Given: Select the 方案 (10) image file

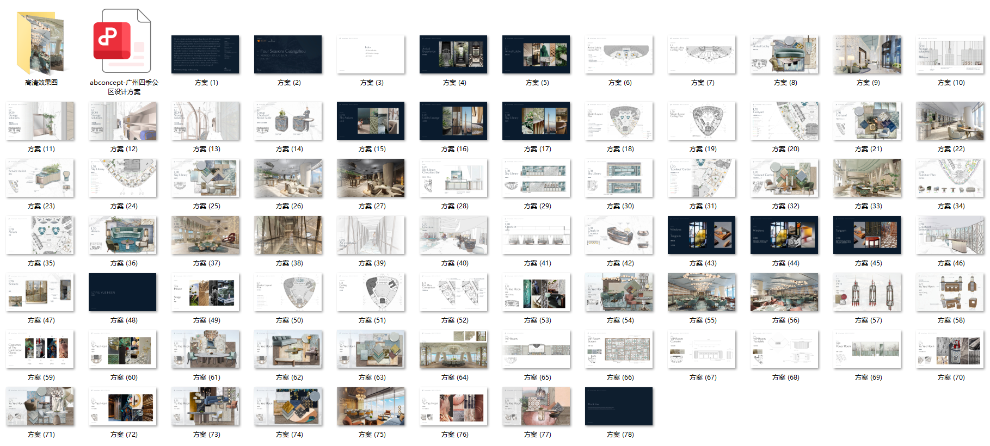Looking at the screenshot, I should (x=950, y=54).
